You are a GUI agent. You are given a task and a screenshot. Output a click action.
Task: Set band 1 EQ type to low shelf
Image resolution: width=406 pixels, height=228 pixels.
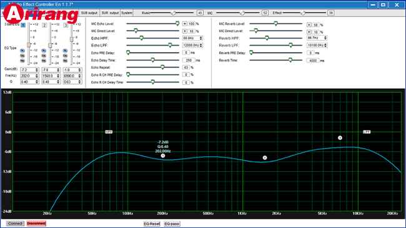pyautogui.click(x=22, y=56)
